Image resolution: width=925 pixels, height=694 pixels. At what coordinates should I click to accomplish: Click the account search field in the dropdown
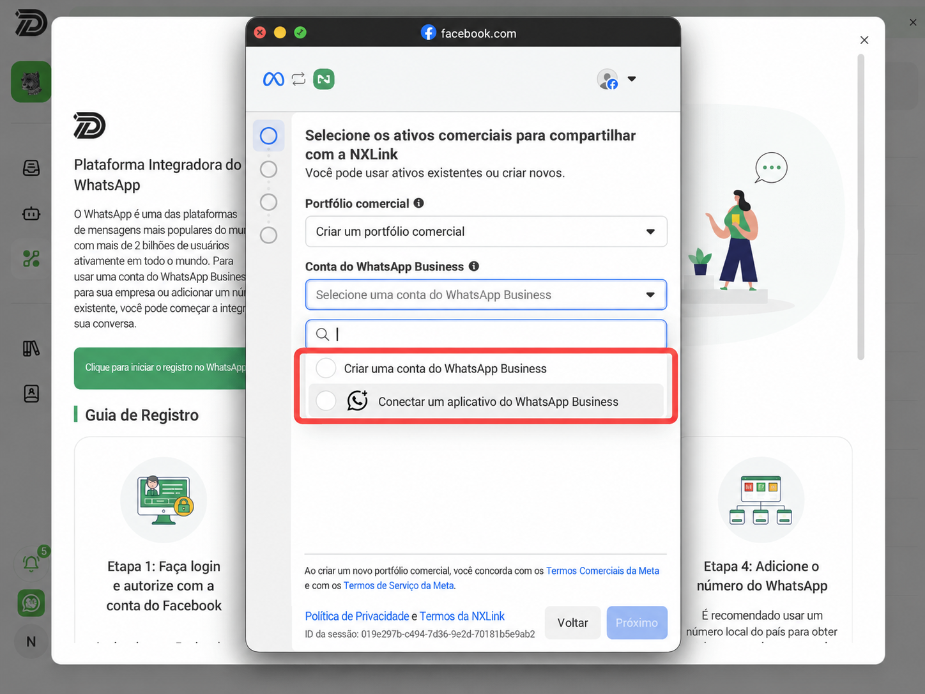point(486,334)
